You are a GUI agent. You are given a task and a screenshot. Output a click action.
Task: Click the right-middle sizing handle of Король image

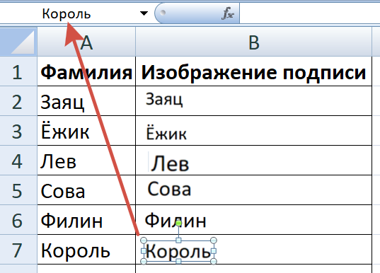[x=214, y=251]
